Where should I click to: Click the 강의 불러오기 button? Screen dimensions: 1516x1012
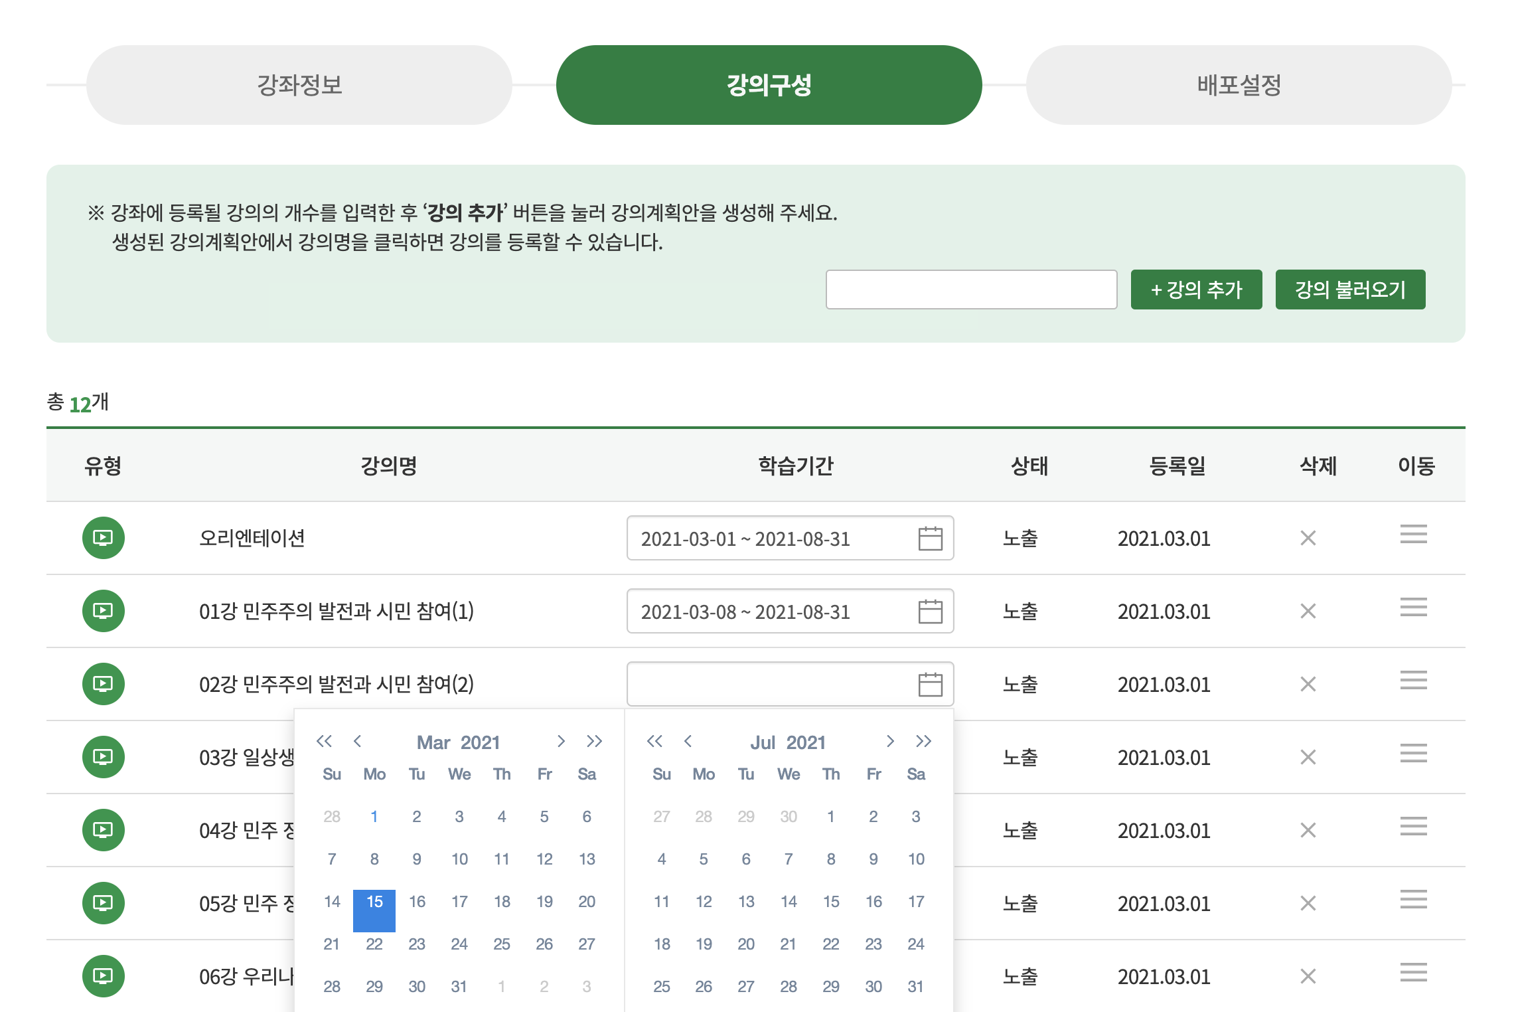[1349, 290]
